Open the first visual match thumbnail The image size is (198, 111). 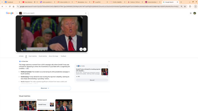[x=28, y=106]
